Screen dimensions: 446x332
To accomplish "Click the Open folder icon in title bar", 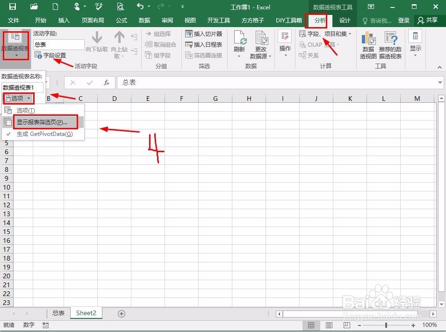I will click(x=34, y=6).
